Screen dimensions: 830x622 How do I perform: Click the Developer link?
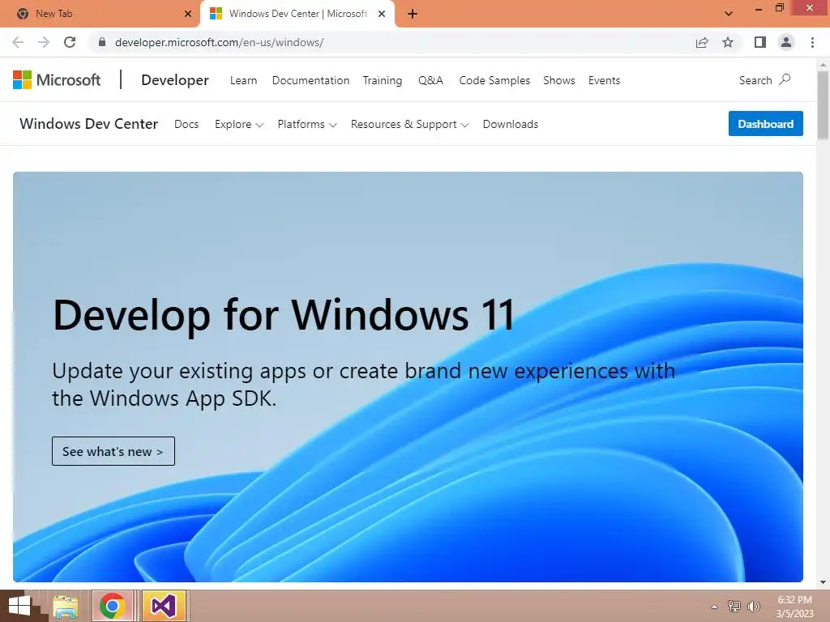pyautogui.click(x=175, y=80)
